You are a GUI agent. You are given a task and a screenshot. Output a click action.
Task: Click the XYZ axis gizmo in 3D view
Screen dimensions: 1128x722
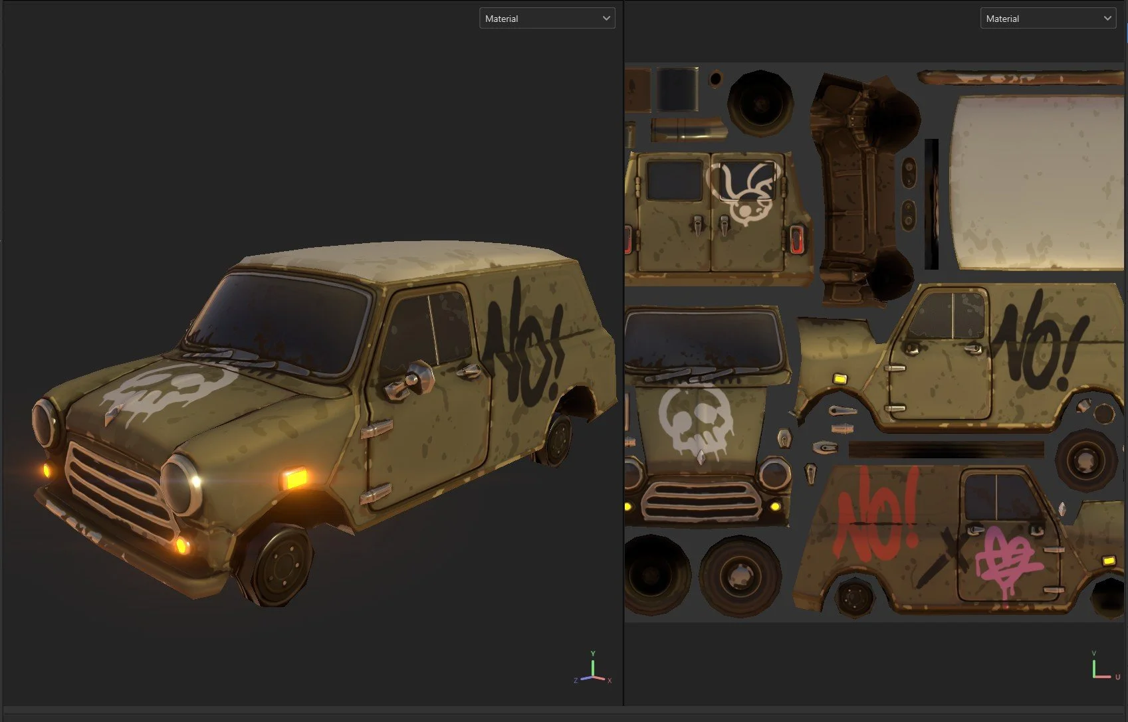click(592, 669)
